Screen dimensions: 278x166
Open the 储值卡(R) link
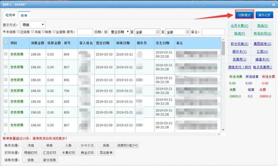pos(262,59)
